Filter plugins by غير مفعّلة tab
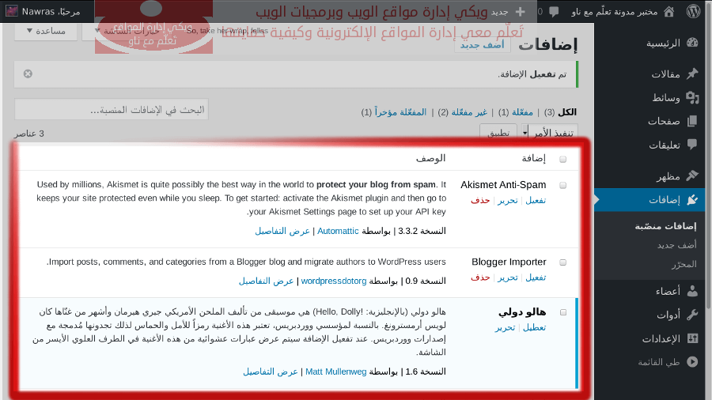 469,112
